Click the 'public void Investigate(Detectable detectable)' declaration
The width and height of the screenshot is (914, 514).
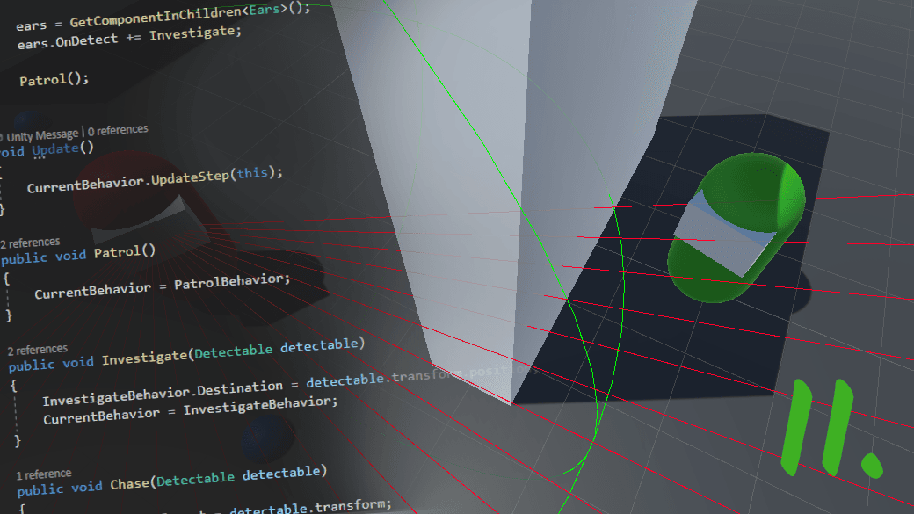[x=186, y=354]
